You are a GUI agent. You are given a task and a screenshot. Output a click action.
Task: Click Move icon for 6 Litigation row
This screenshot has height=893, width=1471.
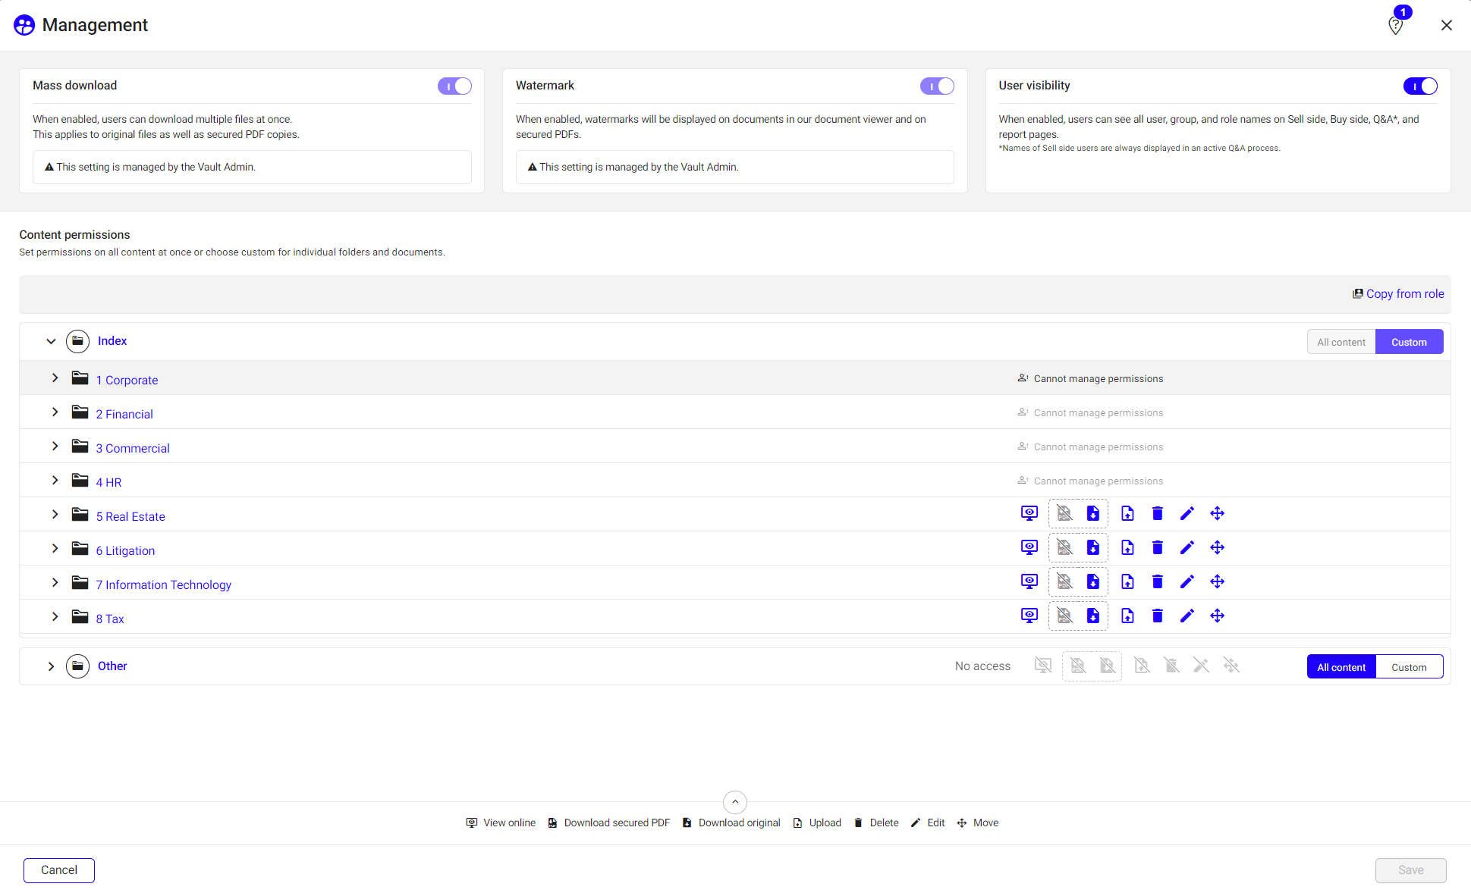[1217, 547]
